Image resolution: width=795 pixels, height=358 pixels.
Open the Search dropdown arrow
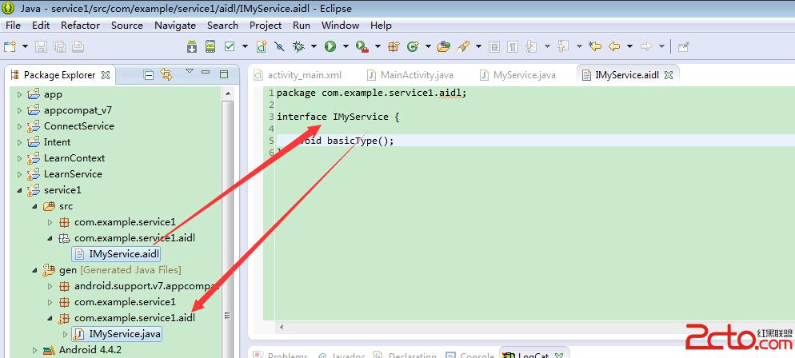pyautogui.click(x=478, y=46)
